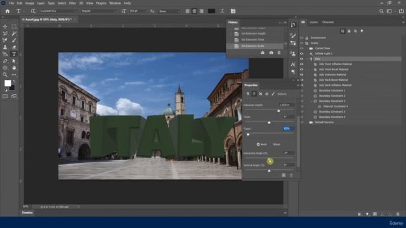The width and height of the screenshot is (406, 228).
Task: Open the anti-aliasing None dropdown
Action: point(169,11)
